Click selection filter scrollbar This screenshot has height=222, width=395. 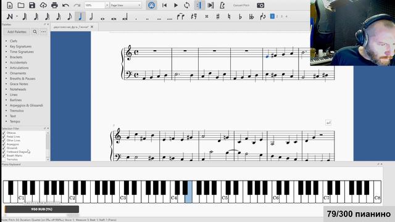pos(48,142)
